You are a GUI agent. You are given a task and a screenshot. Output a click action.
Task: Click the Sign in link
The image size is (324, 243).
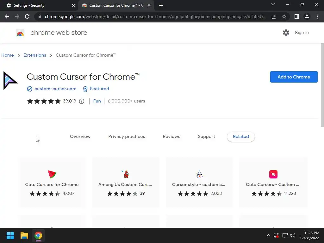click(302, 33)
